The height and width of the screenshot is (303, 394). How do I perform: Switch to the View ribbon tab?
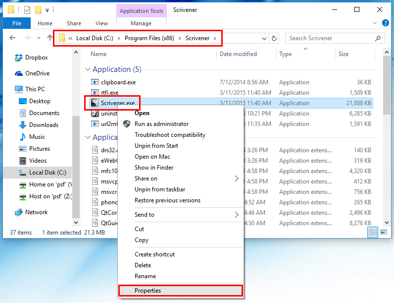point(101,23)
